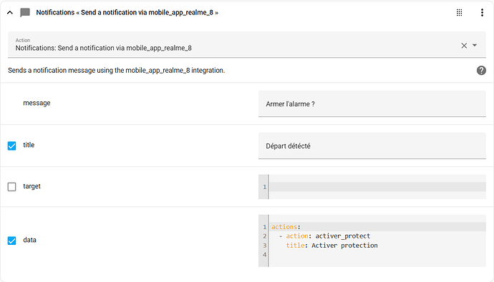
Task: Click the notification message bubble icon
Action: tap(25, 13)
